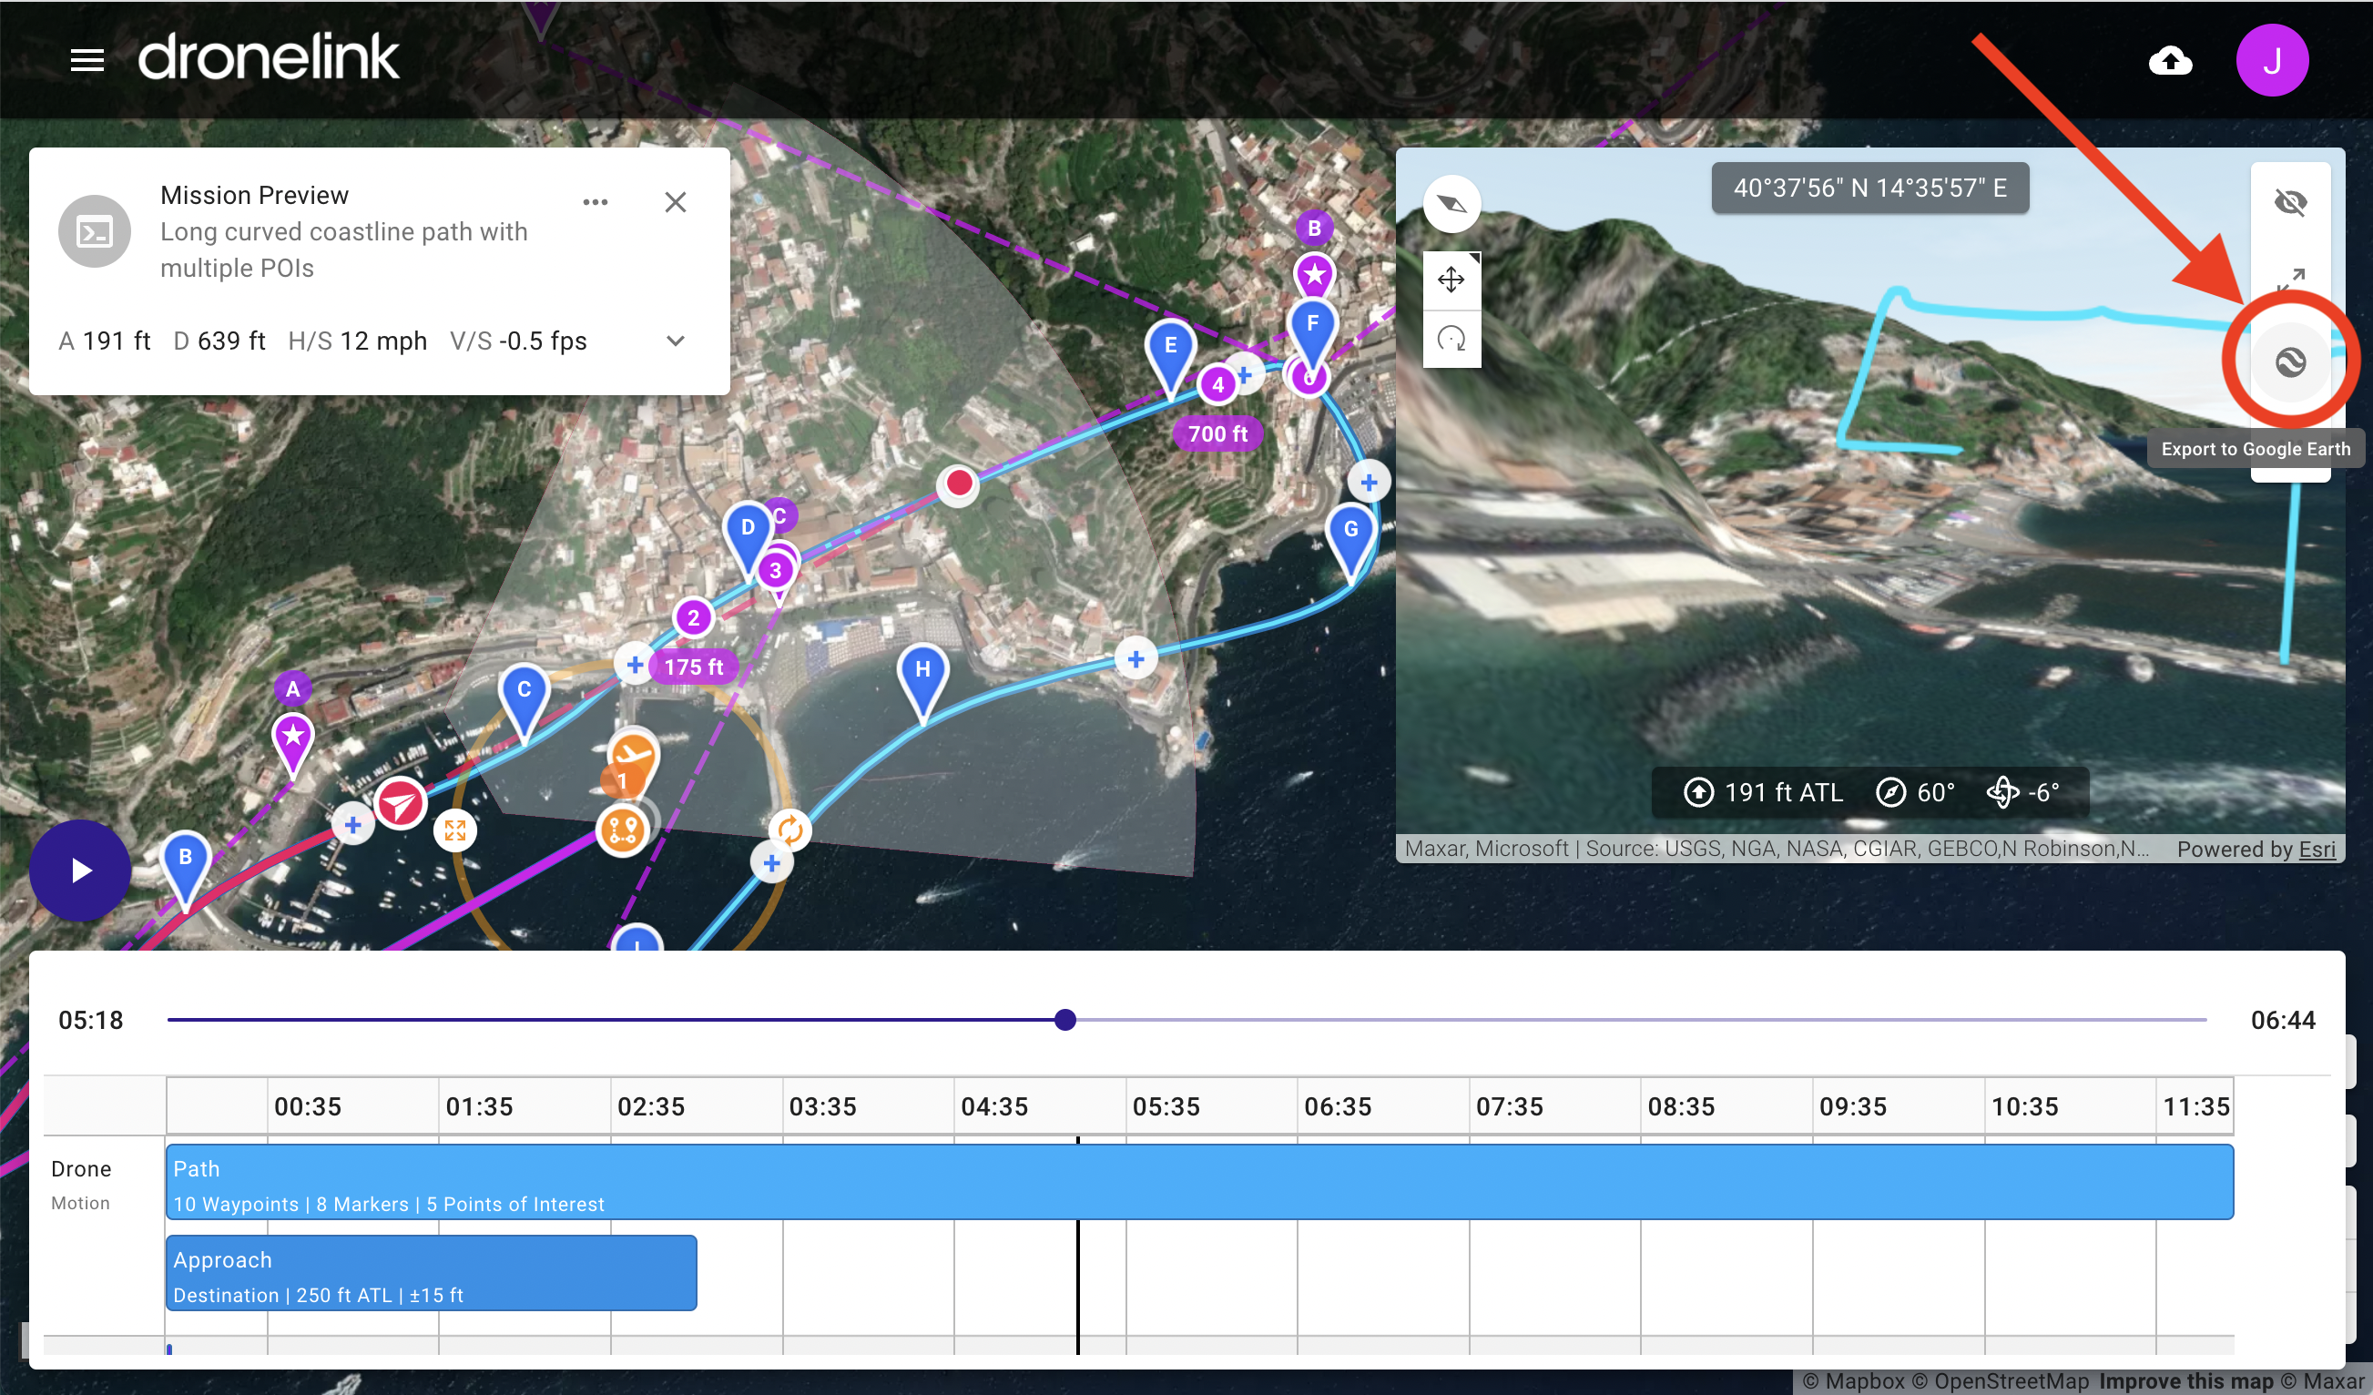2373x1395 pixels.
Task: Select the Approach component bar in timeline
Action: 432,1273
